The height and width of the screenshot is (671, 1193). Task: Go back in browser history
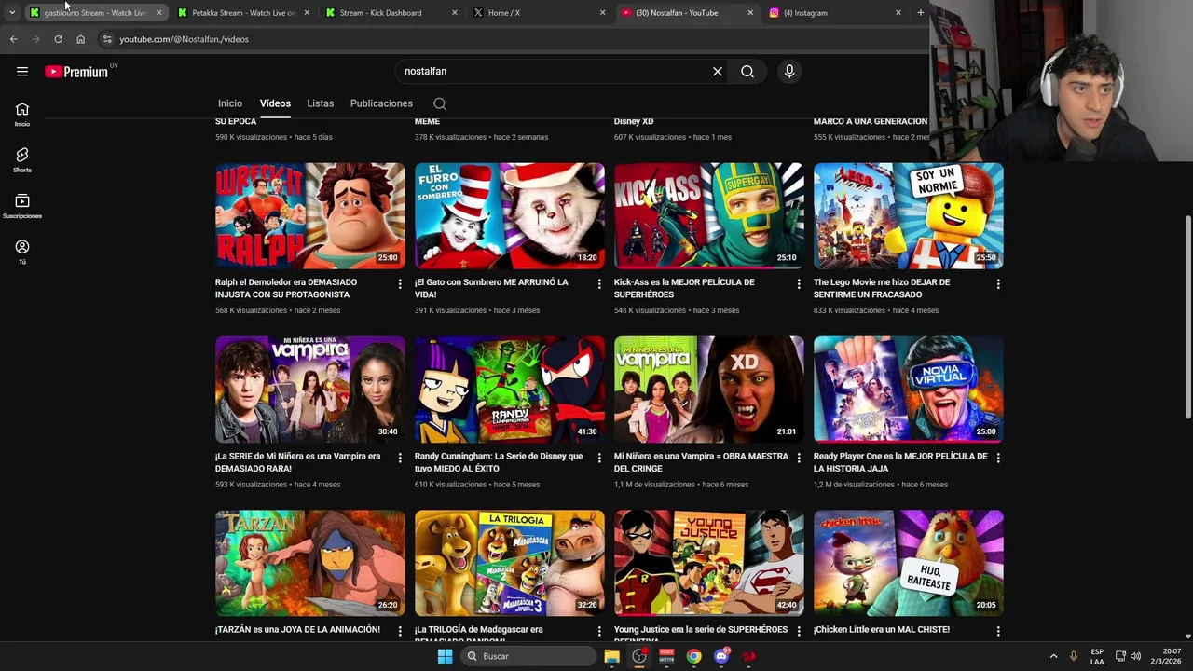tap(13, 39)
